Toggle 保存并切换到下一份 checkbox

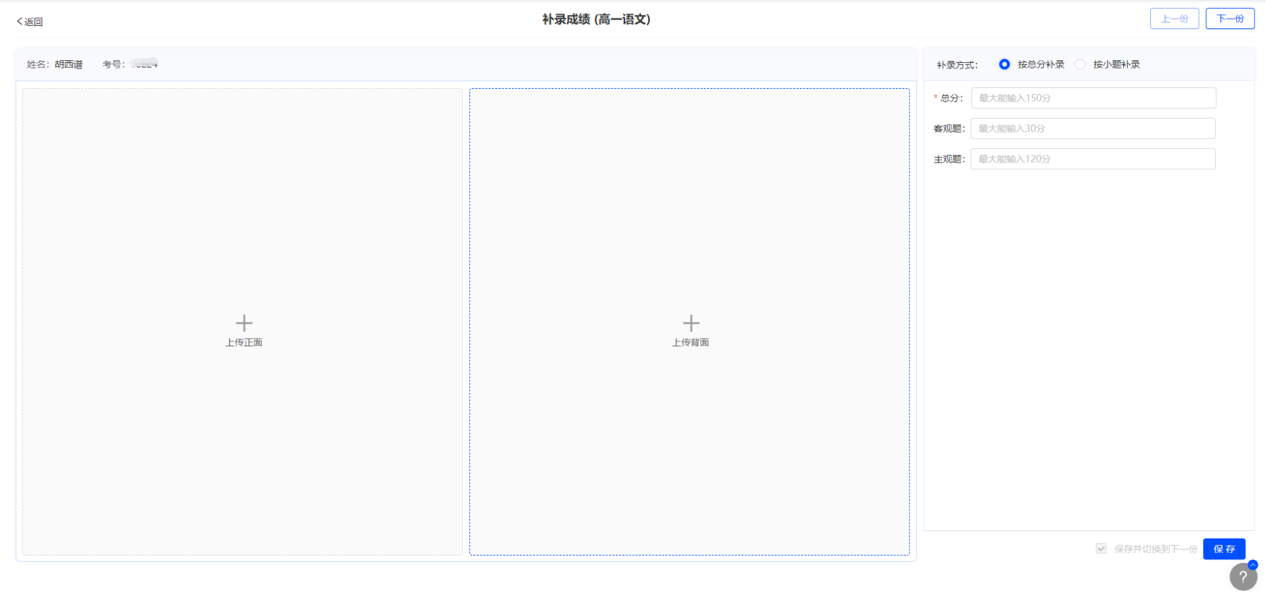[x=1101, y=549]
